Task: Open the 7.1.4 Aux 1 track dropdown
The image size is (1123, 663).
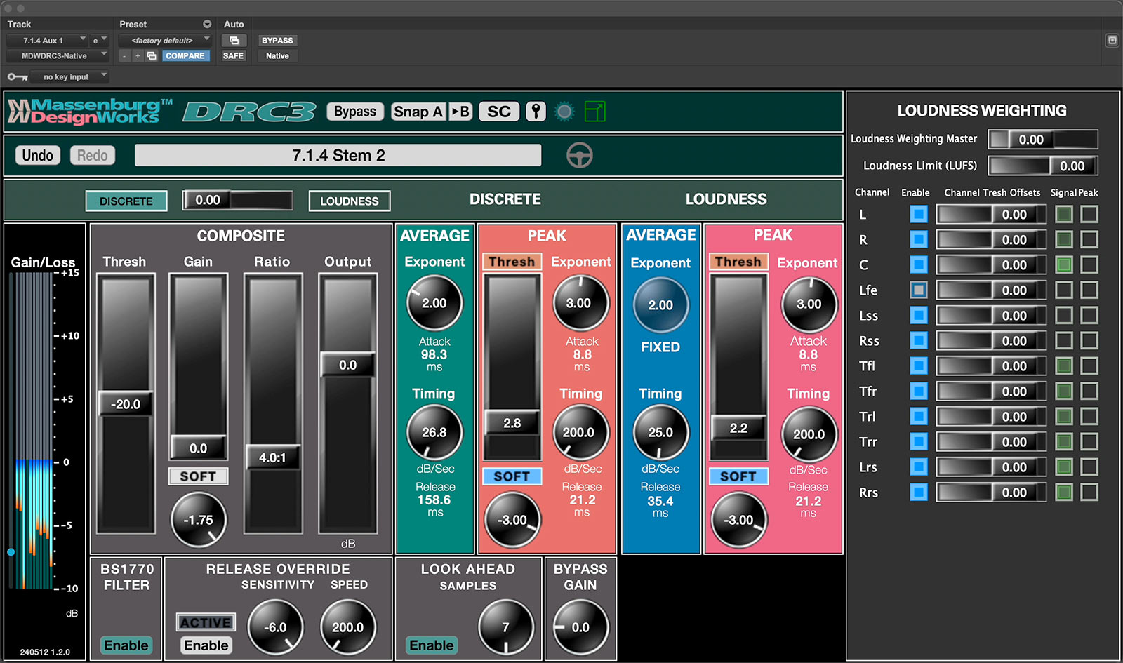Action: (46, 41)
